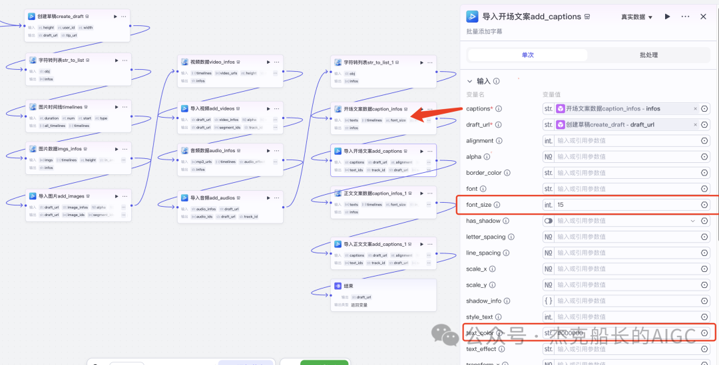Open more options on 视频数据video_infos node
Viewport: 719px width, 365px height.
coord(276,62)
